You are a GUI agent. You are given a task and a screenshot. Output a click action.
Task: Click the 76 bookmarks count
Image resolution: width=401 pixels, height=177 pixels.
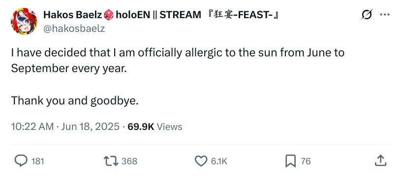[x=306, y=161]
